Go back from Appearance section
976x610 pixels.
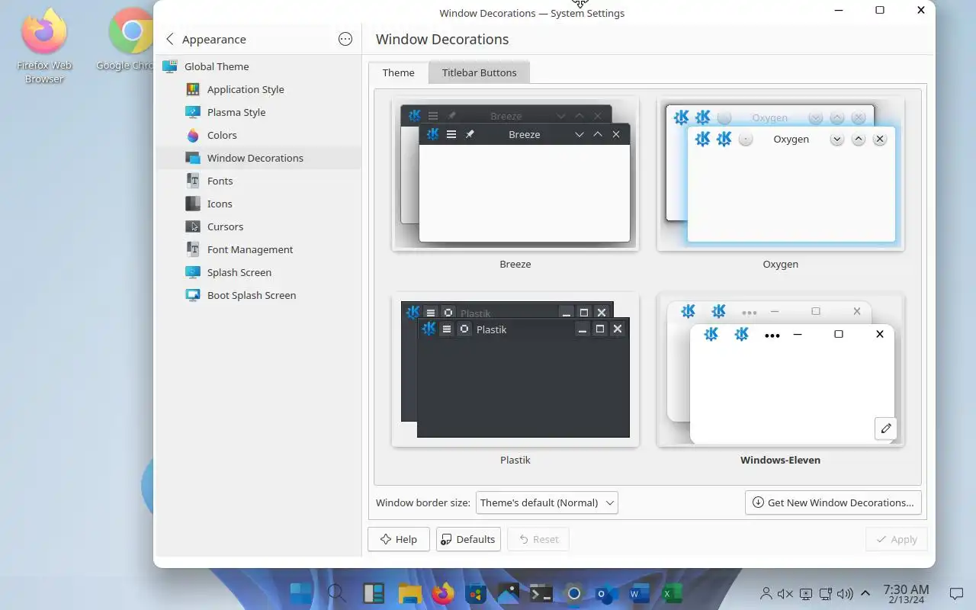click(x=169, y=39)
